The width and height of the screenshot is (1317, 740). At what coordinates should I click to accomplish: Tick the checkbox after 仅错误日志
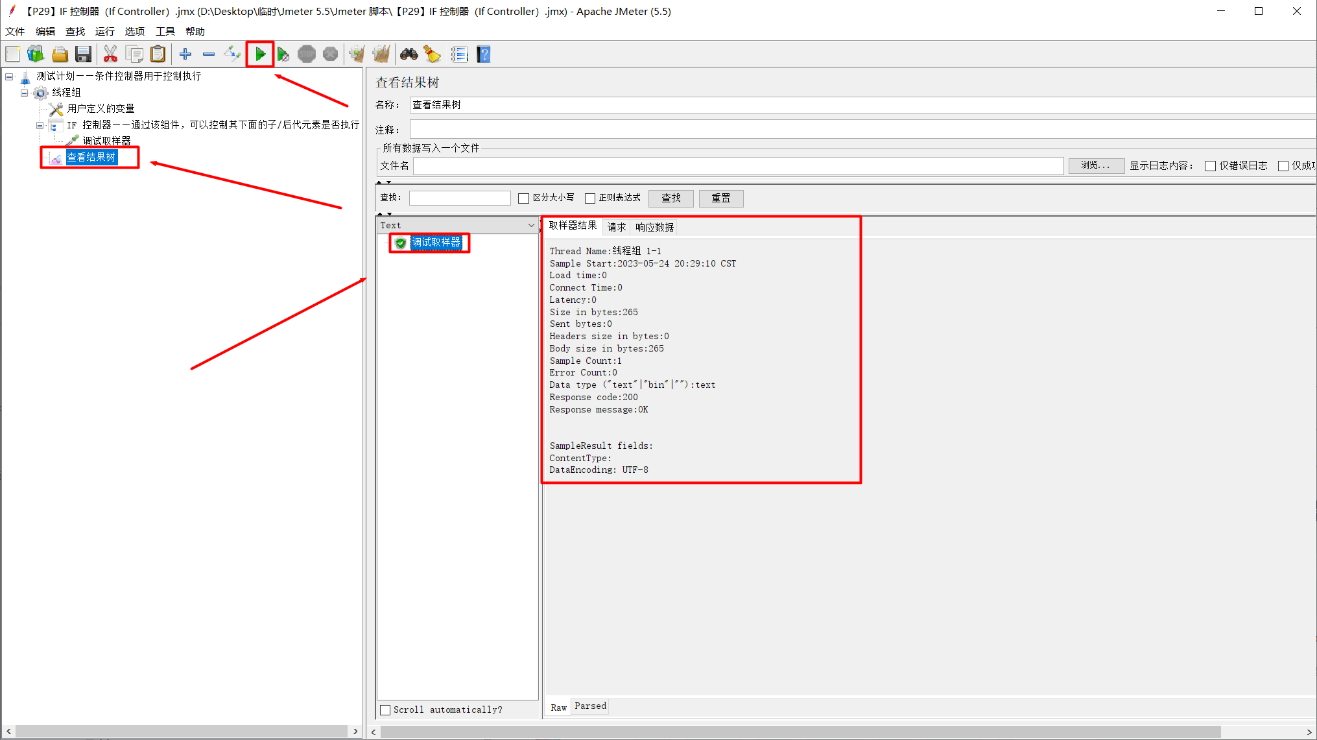pos(1283,166)
